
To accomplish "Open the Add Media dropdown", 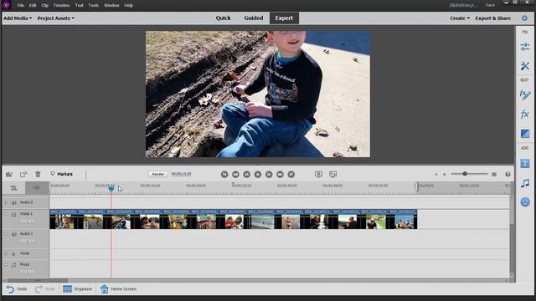I will pyautogui.click(x=18, y=18).
